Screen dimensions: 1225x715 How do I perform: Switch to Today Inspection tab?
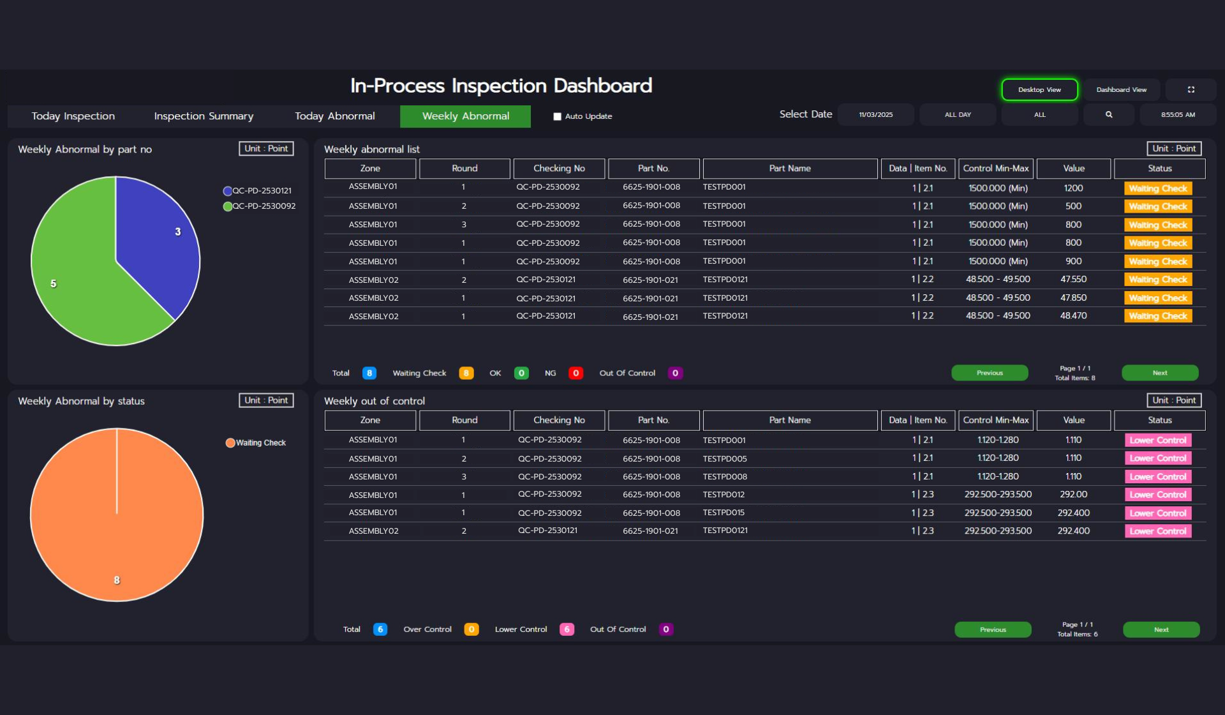pos(73,116)
